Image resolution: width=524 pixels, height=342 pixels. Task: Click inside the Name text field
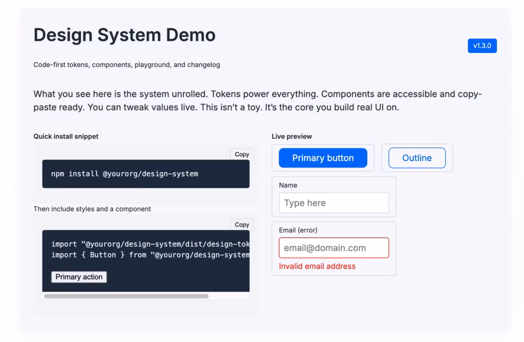334,203
